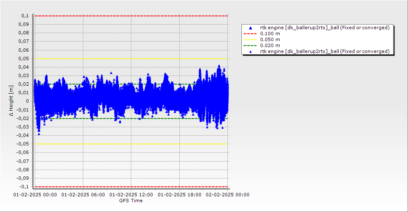The height and width of the screenshot is (212, 408).
Task: Select the '0.100 m' legend entry
Action: tap(270, 34)
